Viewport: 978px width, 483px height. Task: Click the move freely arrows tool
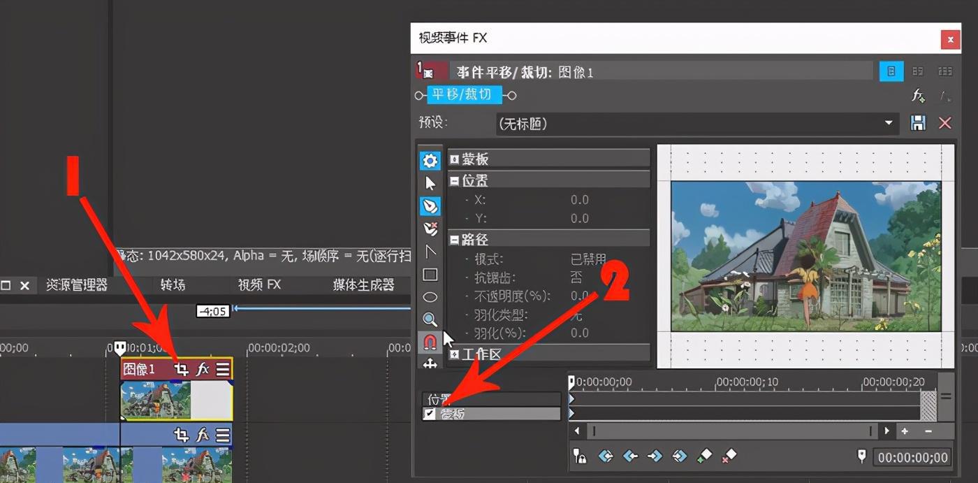coord(430,363)
